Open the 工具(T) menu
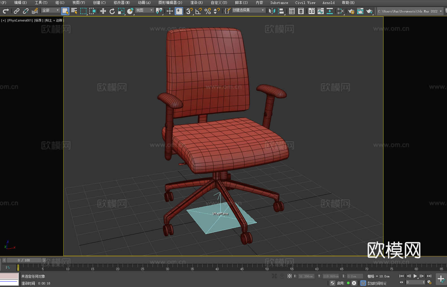447x287 pixels. pyautogui.click(x=41, y=3)
